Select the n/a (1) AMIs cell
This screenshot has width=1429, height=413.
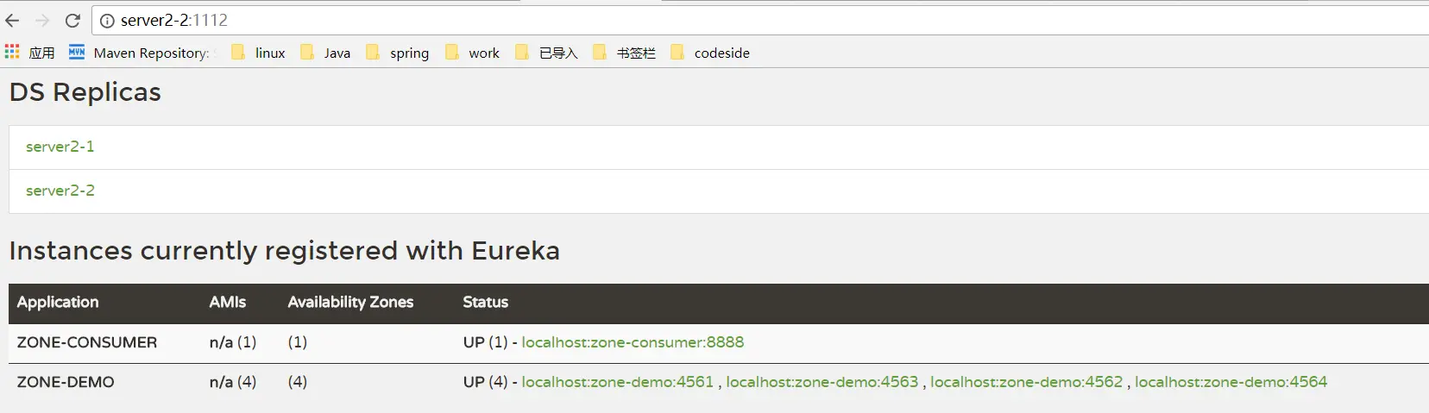tap(233, 342)
